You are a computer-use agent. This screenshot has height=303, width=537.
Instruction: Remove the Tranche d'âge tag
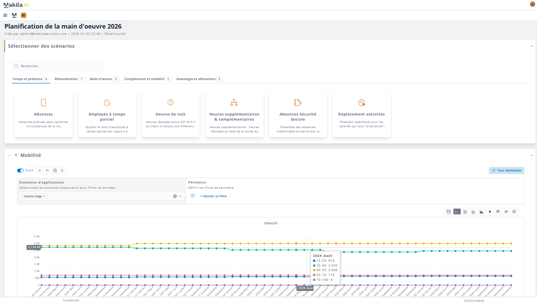44,196
